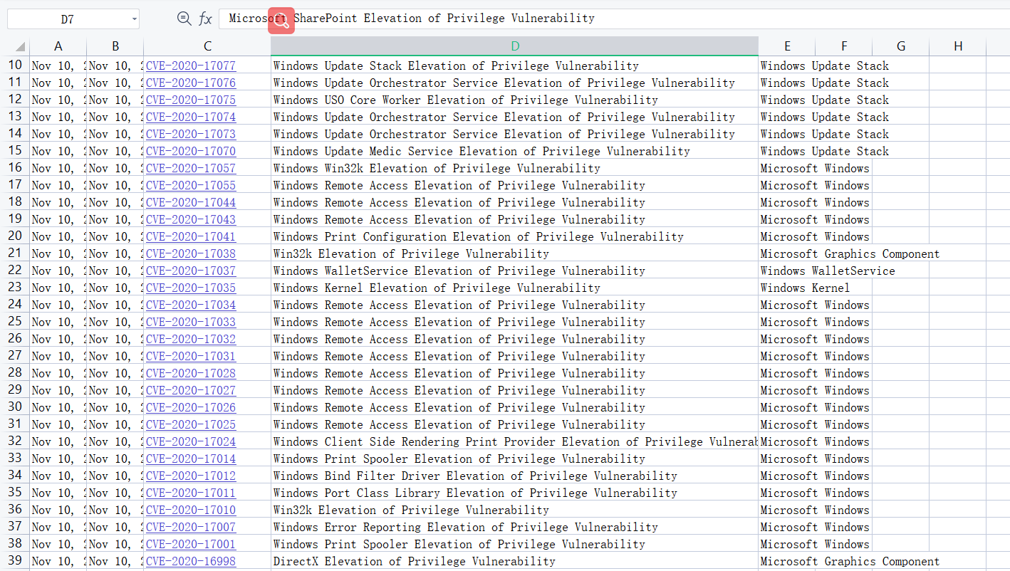Image resolution: width=1010 pixels, height=571 pixels.
Task: Click cell 'Windows Update Medic Service Elevation' description
Action: pos(515,151)
